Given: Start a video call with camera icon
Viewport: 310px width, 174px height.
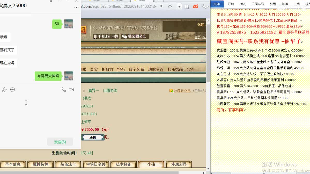Looking at the screenshot, I should click(x=71, y=90).
